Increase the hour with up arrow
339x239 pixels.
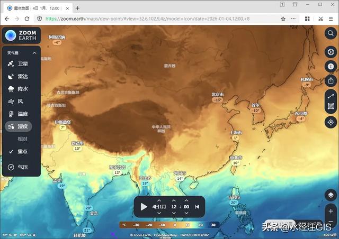point(174,200)
